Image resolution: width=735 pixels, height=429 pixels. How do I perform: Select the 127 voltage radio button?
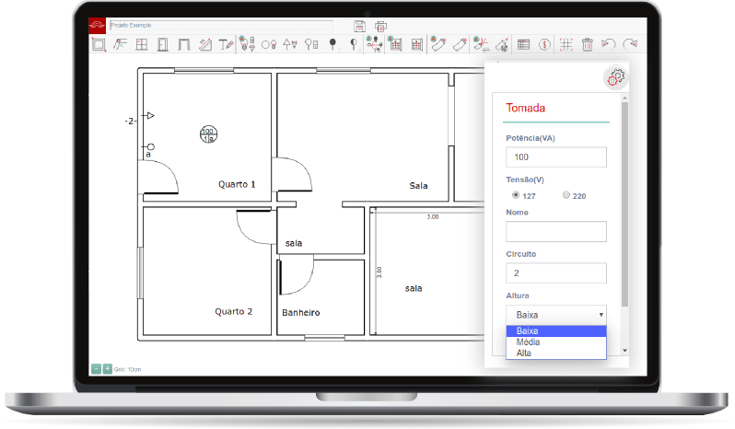[516, 195]
